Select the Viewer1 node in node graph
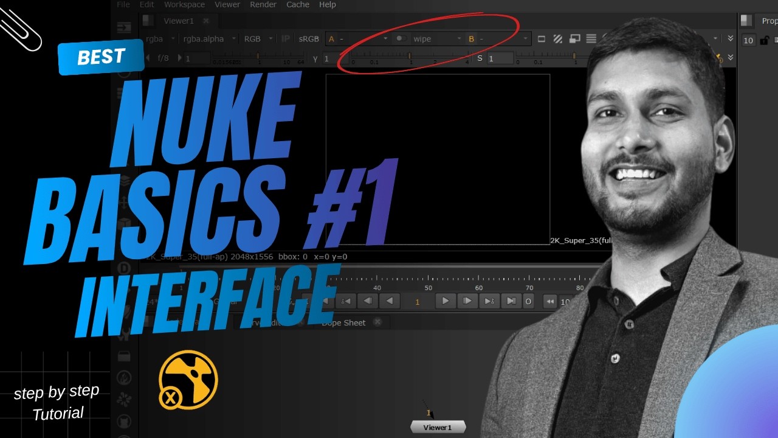 (x=438, y=428)
